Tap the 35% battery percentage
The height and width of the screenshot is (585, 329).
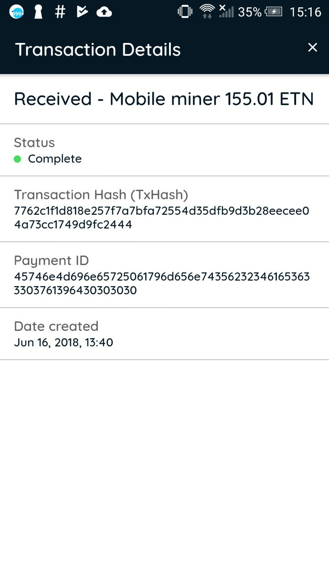250,12
